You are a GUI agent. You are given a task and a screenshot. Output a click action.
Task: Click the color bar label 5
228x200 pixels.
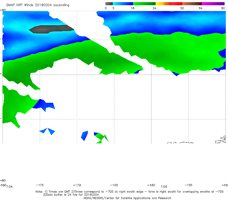(x=113, y=8)
